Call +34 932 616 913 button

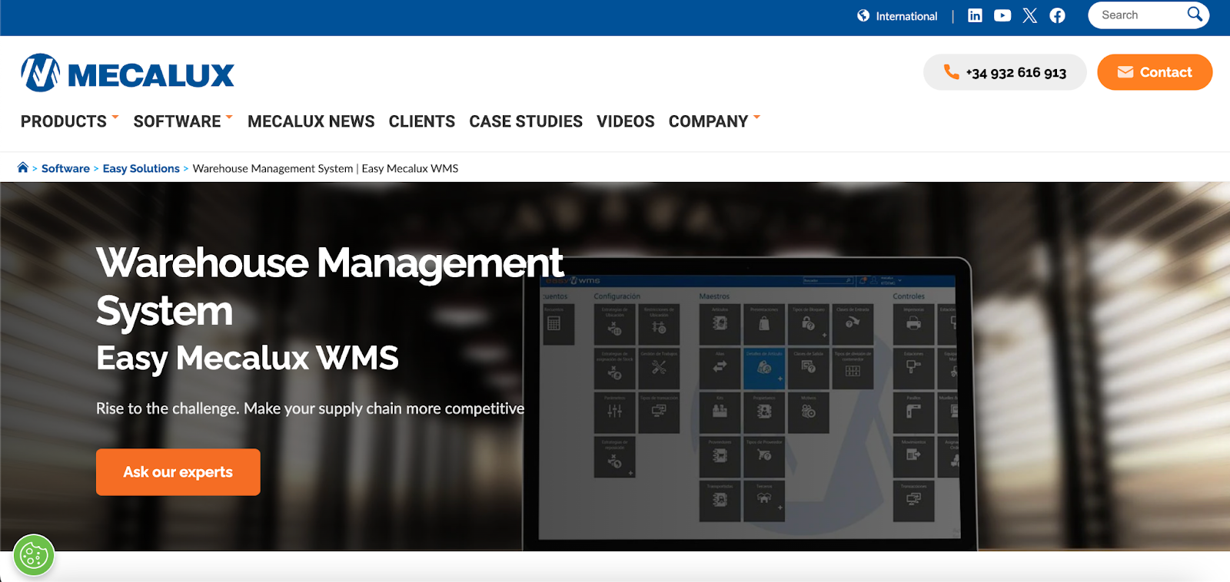point(1005,72)
